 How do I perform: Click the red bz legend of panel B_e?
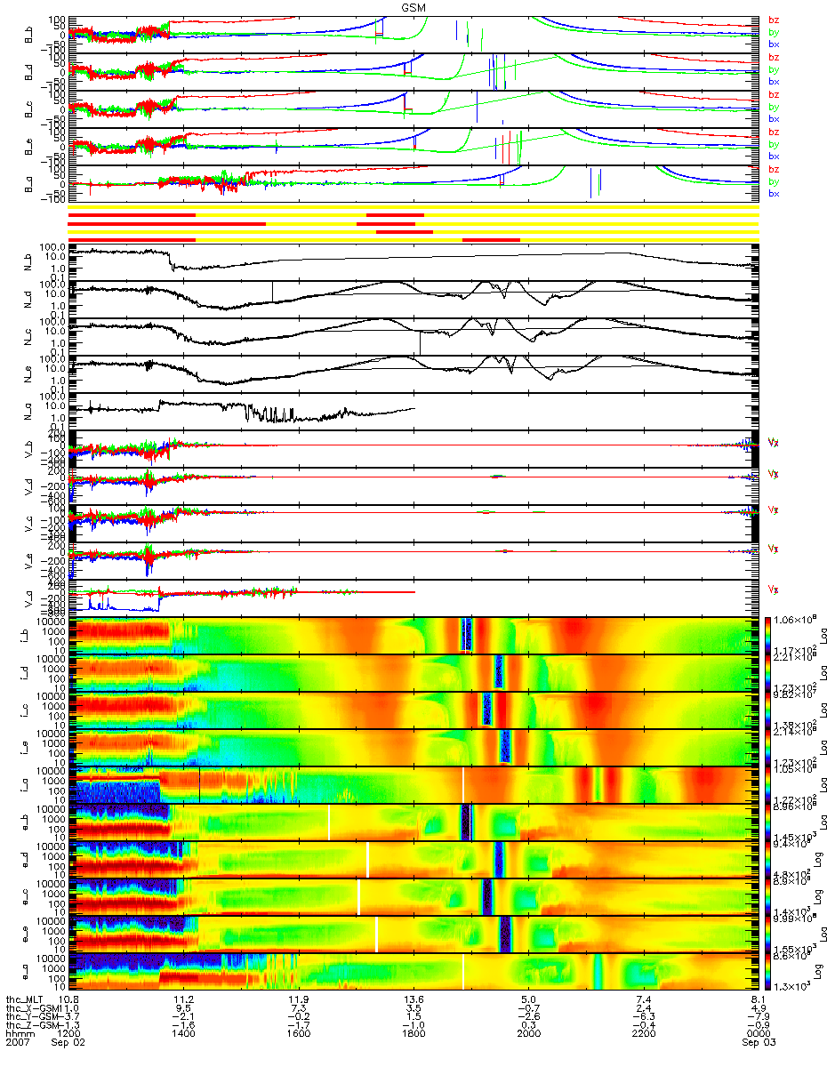pos(775,132)
